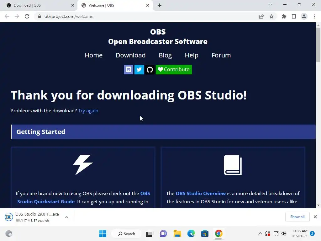
Task: Bookmark this page with the star icon
Action: [x=271, y=16]
